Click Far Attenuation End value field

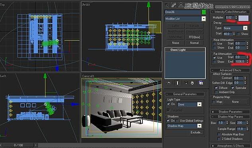pos(240,62)
